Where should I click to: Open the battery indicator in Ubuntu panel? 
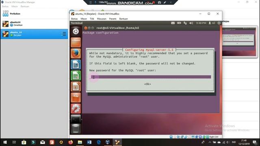[179, 23]
